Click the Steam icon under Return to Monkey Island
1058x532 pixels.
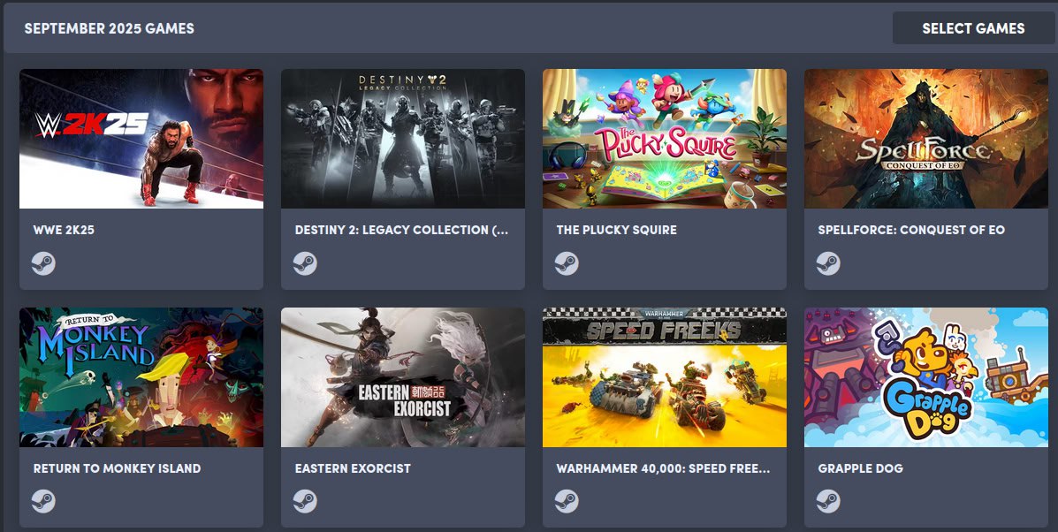coord(43,501)
